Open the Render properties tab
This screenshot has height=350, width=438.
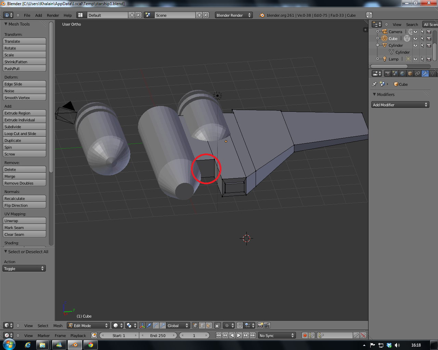[x=387, y=73]
